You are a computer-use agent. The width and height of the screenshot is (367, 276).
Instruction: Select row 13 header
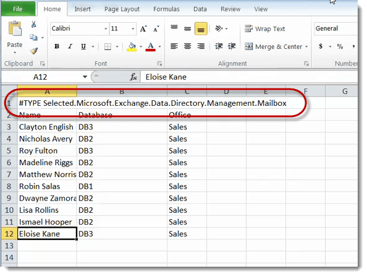(x=9, y=246)
